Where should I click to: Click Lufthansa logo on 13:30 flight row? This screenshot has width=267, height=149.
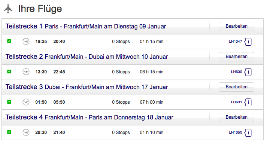click(x=26, y=72)
